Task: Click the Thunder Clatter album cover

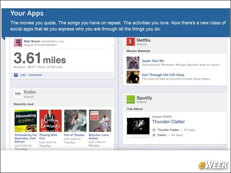Action: tap(138, 126)
